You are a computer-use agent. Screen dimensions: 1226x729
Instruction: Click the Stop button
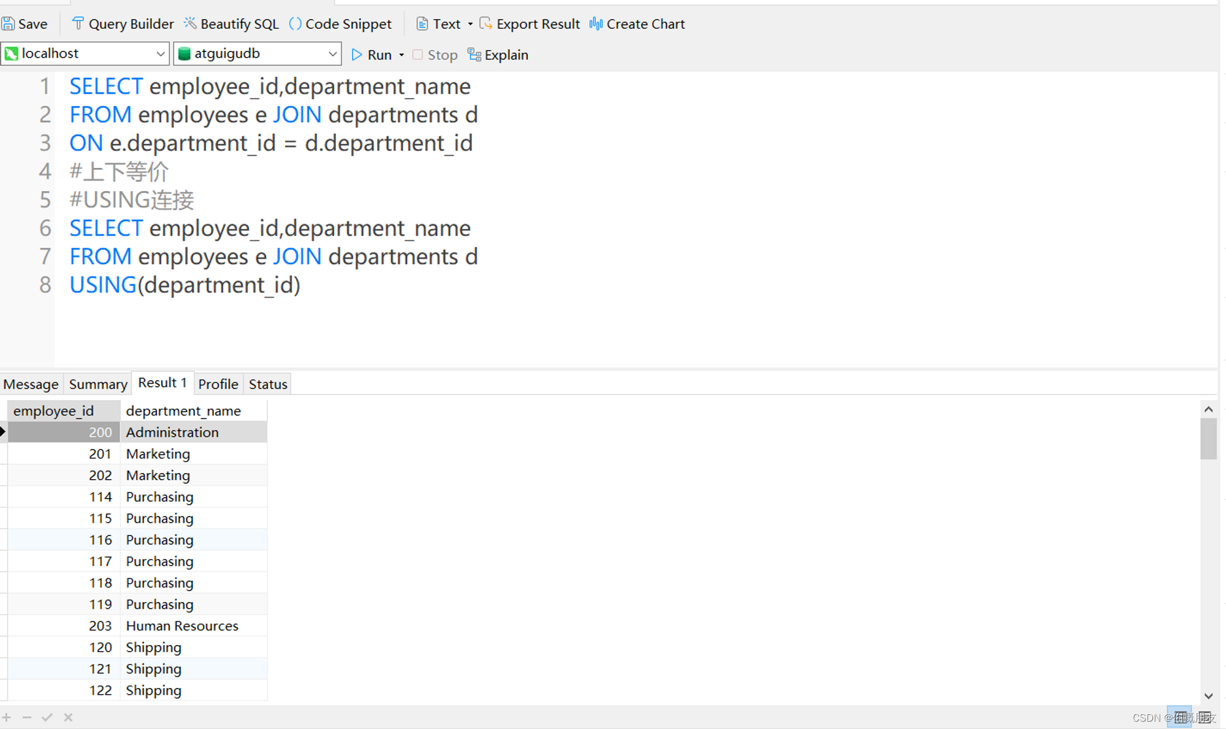coord(435,55)
